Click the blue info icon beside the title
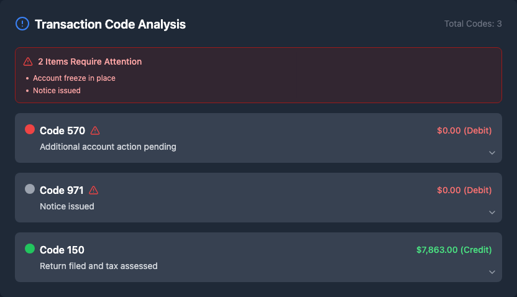 click(x=22, y=24)
